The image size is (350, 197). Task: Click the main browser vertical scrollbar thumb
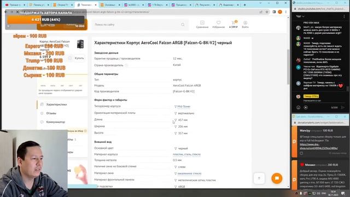pyautogui.click(x=288, y=67)
